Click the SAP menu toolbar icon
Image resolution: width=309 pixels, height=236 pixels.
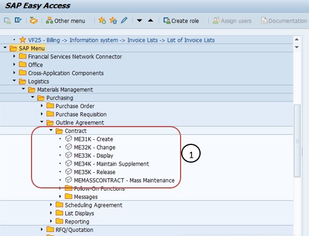pyautogui.click(x=18, y=20)
